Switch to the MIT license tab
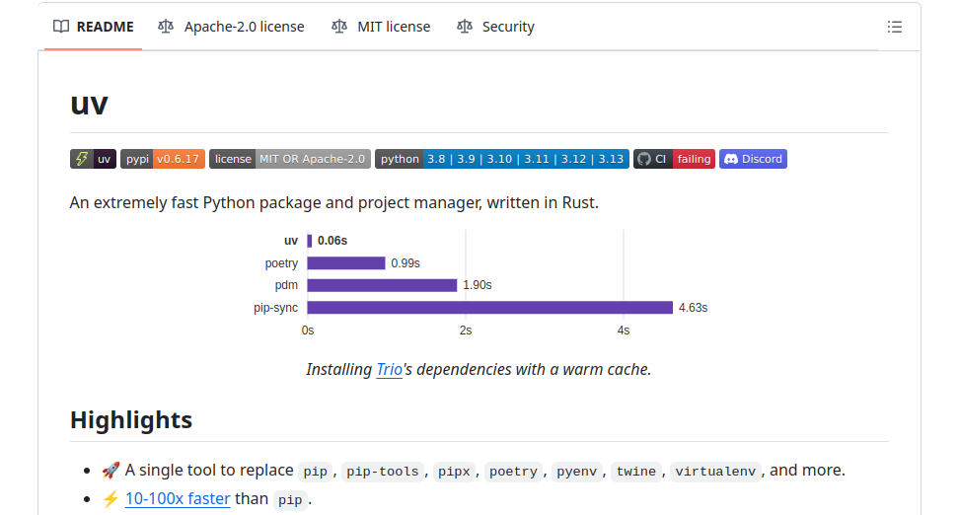959x515 pixels. point(381,27)
